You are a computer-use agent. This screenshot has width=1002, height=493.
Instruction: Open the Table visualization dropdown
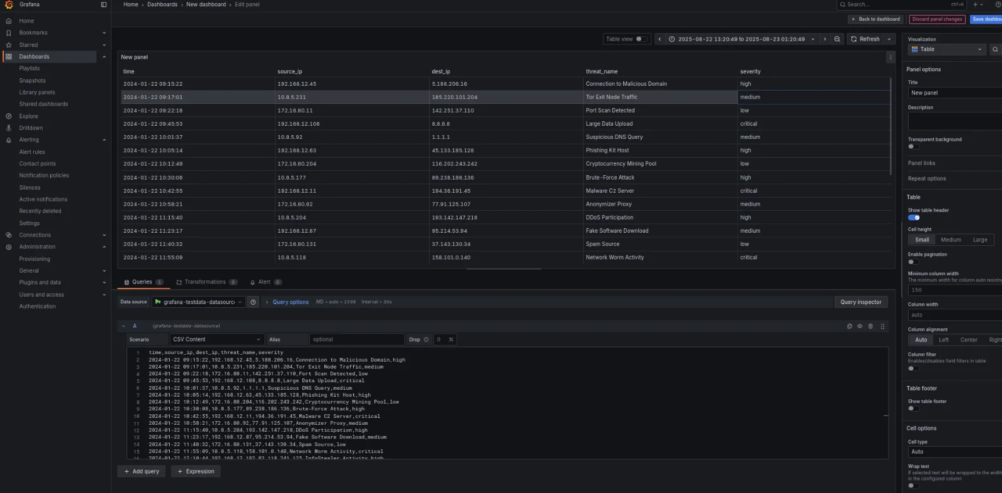947,49
